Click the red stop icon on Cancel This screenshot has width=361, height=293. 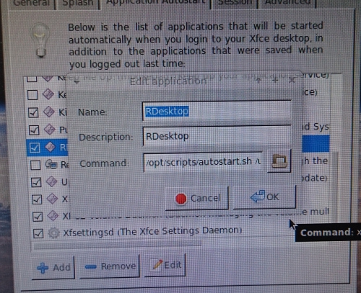click(180, 199)
